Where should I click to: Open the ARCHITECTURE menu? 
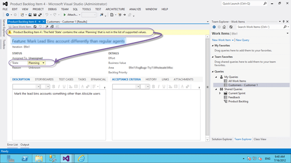(115, 9)
